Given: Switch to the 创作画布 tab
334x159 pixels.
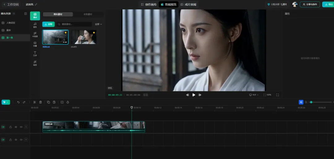Looking at the screenshot, I should 149,4.
